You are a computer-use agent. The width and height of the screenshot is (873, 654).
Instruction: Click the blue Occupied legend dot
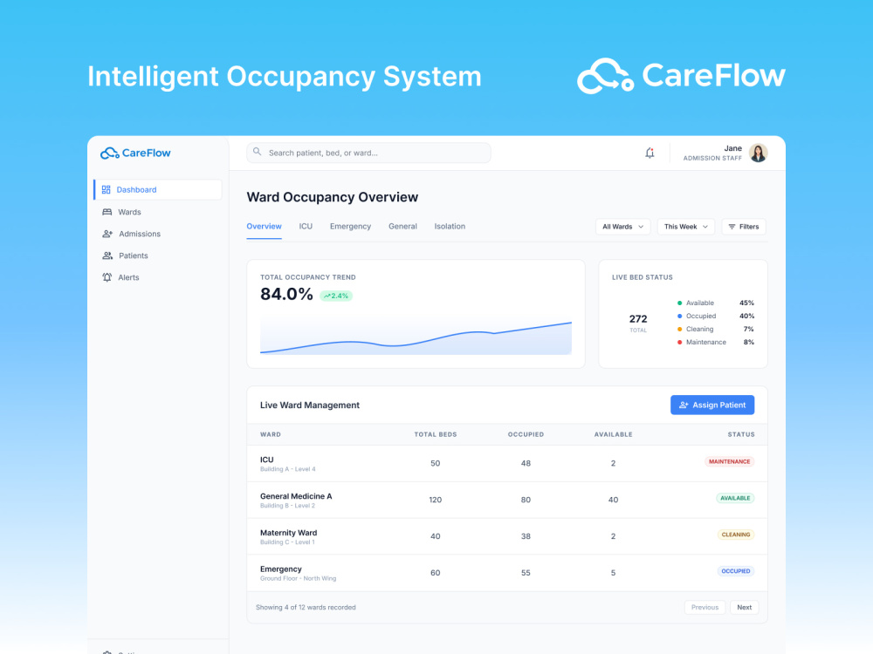pos(679,317)
